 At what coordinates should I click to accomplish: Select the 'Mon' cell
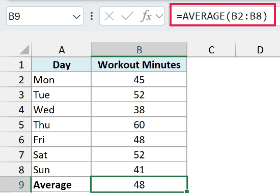pos(62,80)
